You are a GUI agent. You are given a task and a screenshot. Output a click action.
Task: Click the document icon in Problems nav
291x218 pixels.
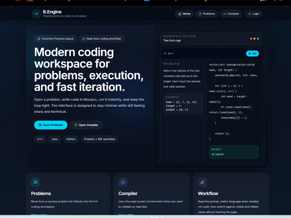click(200, 14)
